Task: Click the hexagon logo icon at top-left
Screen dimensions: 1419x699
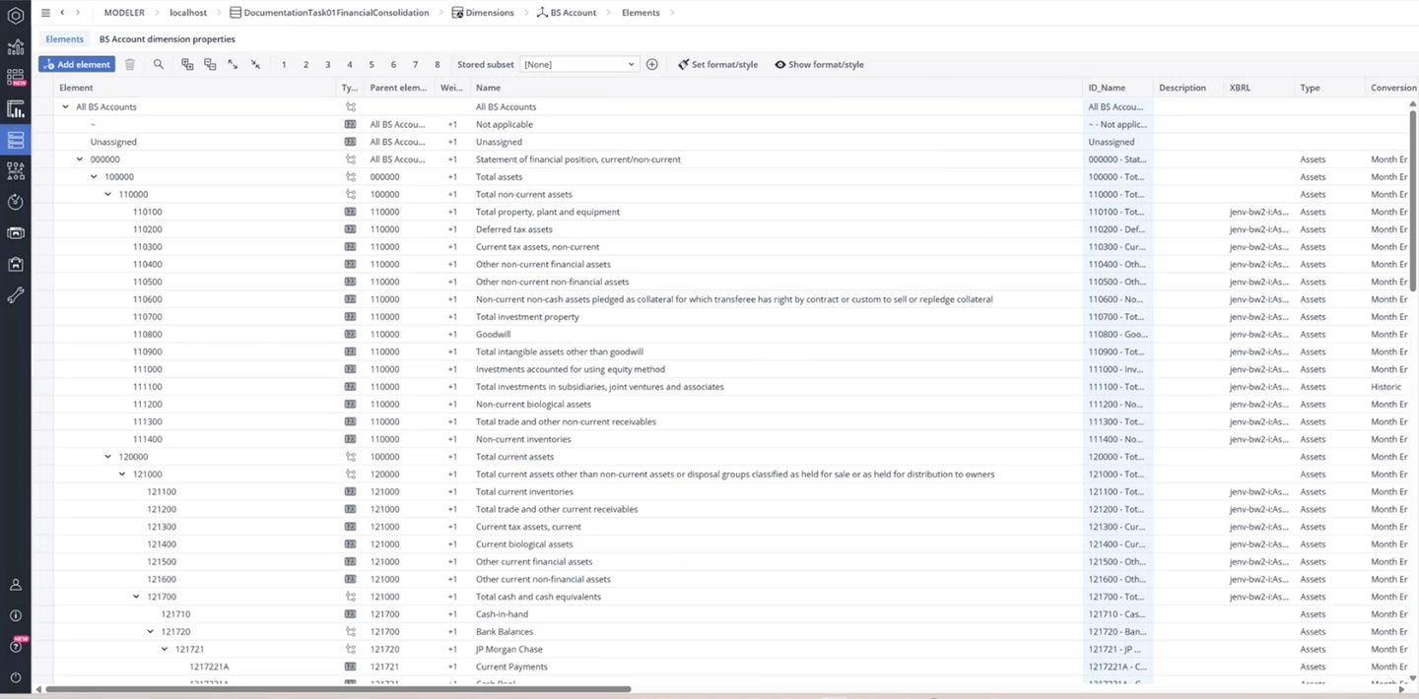Action: click(15, 16)
